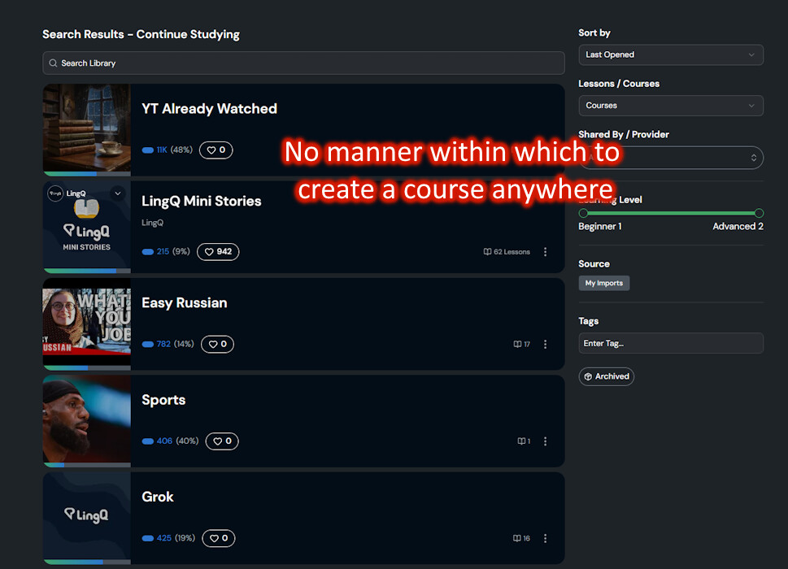Screen dimensions: 788x569
Task: Click the Enter Tag input field
Action: pyautogui.click(x=671, y=343)
